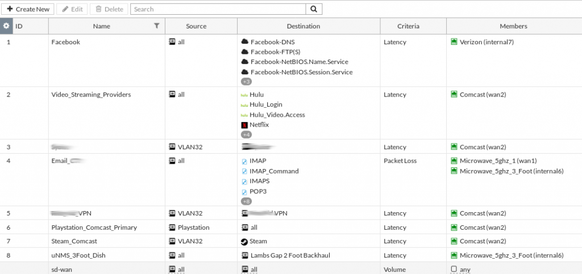Viewport: 582px width, 274px height.
Task: Click the Lambs Gap 2 Foot Backhaul text
Action: coord(290,255)
